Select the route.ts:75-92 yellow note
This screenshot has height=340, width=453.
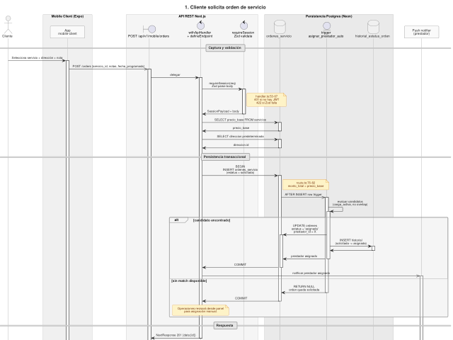(x=306, y=184)
